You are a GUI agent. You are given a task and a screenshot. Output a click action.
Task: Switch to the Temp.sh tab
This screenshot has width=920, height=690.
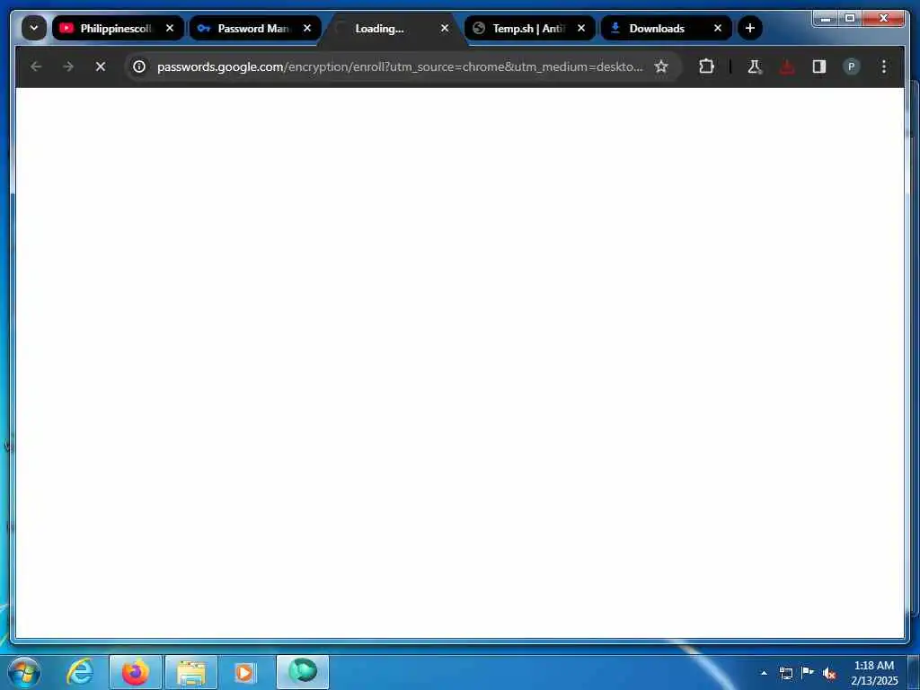[530, 28]
